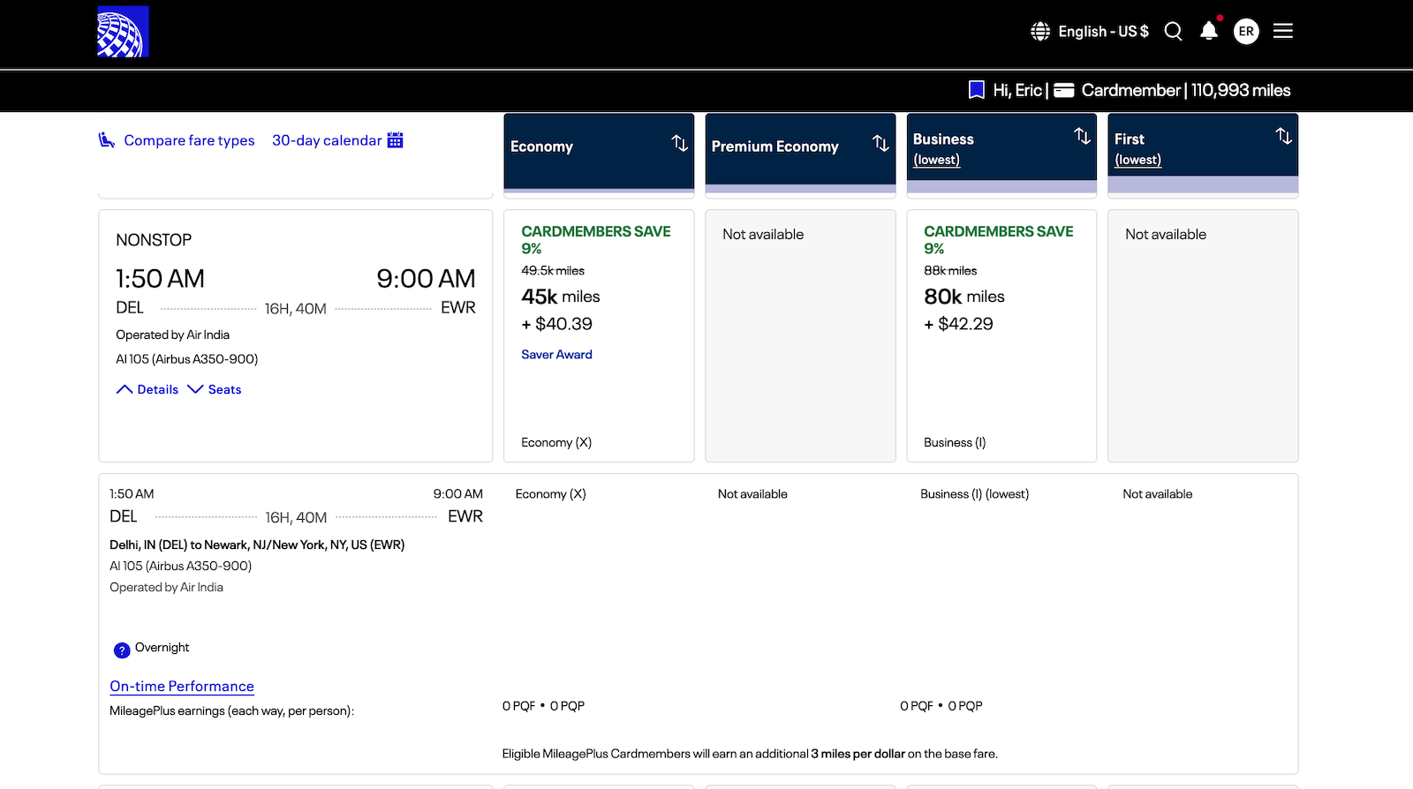1413x789 pixels.
Task: Click the struck-through 88k miles price
Action: click(x=950, y=271)
